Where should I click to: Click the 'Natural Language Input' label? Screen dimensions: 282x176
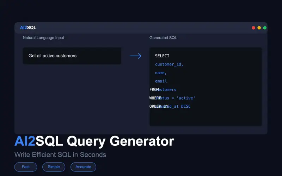pos(43,38)
